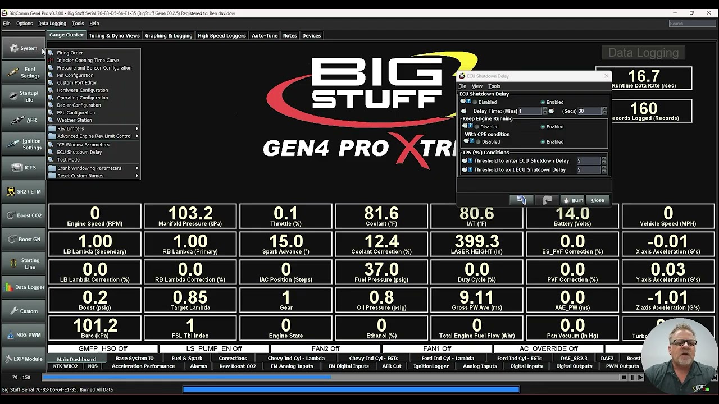Viewport: 719px width, 404px height.
Task: Click help icon for With CPE condition
Action: click(x=472, y=141)
